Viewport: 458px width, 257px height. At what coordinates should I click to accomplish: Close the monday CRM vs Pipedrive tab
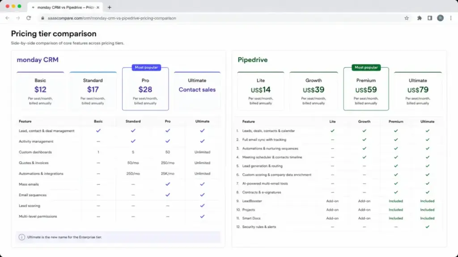pyautogui.click(x=98, y=7)
